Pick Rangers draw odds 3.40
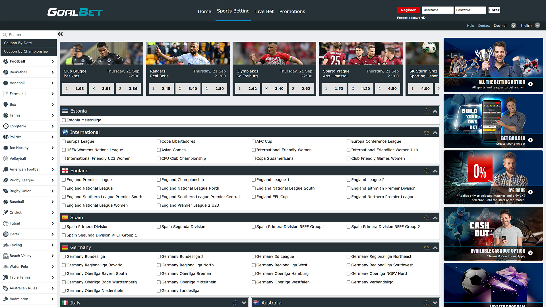546x307 pixels. [188, 89]
